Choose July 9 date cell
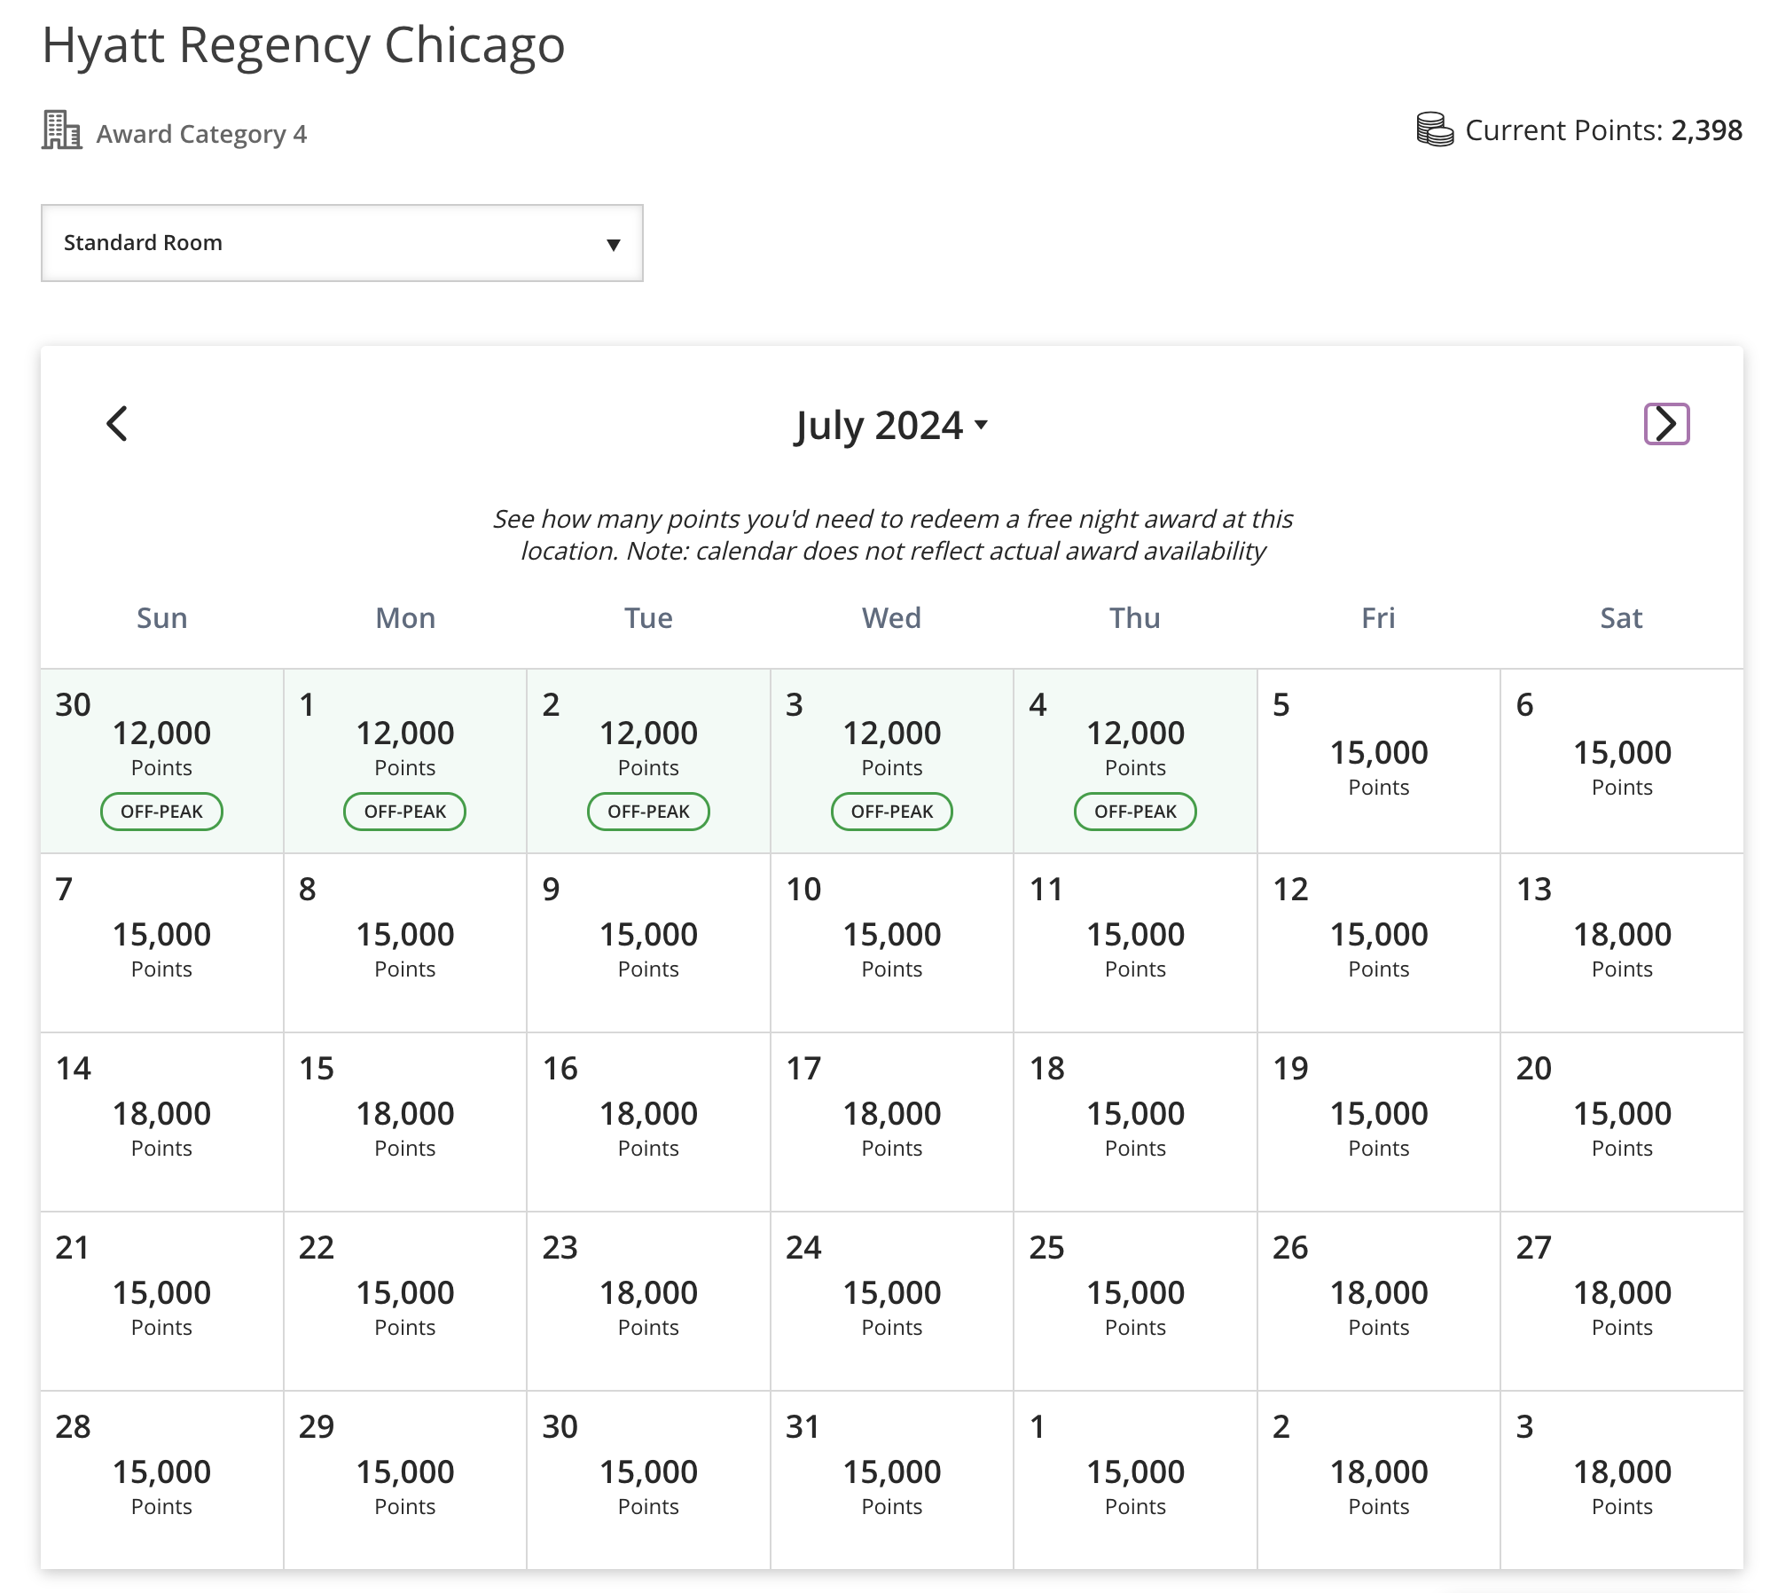 click(x=649, y=943)
